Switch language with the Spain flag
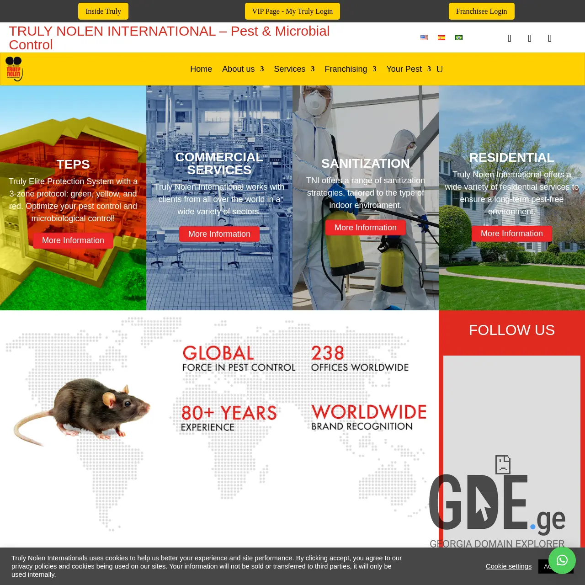Image resolution: width=585 pixels, height=585 pixels. tap(441, 38)
